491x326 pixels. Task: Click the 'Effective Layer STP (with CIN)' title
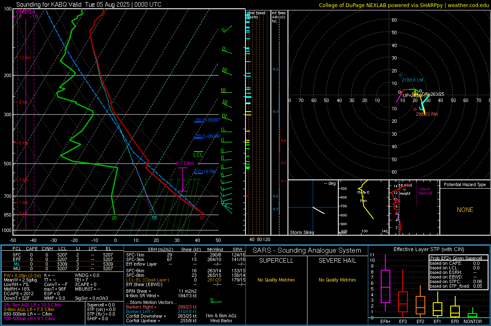(x=429, y=249)
